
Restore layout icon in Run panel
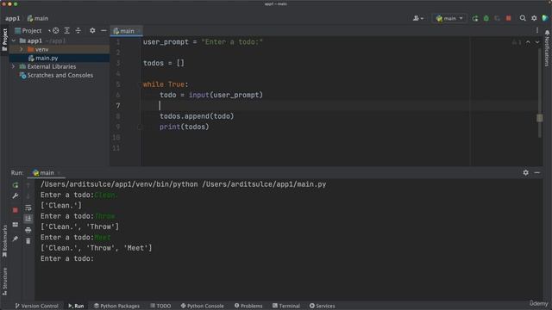click(16, 224)
